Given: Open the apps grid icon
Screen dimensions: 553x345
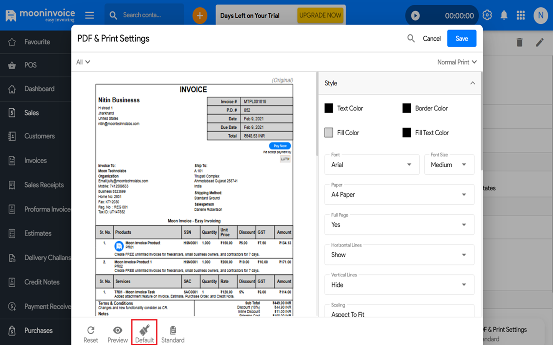Looking at the screenshot, I should pyautogui.click(x=521, y=15).
